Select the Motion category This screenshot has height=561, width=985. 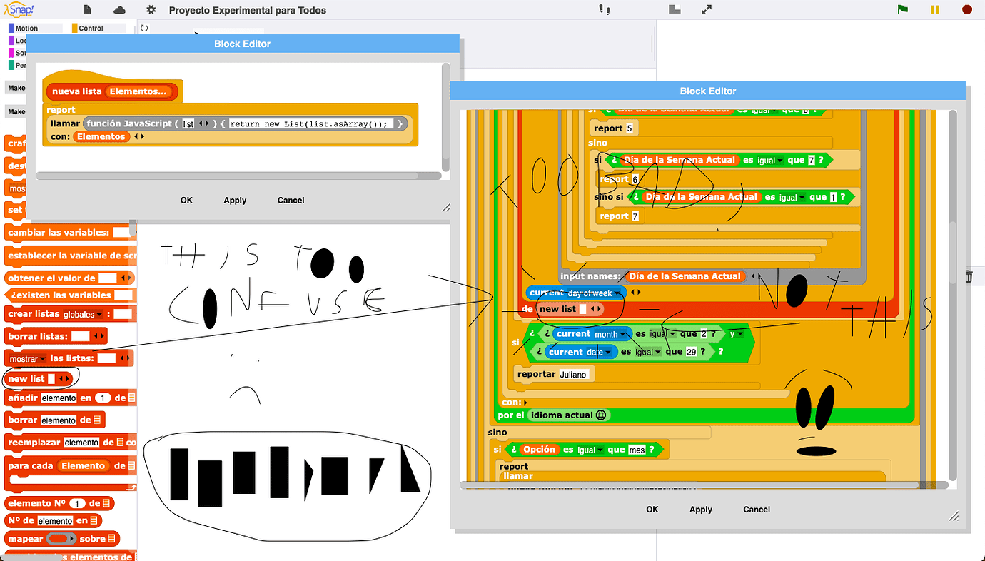tap(27, 26)
